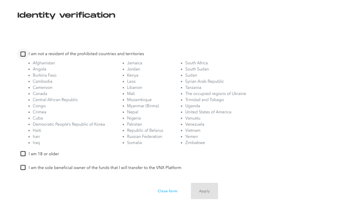
Task: Tick the 'I am 18 or older' checkbox
Action: coord(23,154)
